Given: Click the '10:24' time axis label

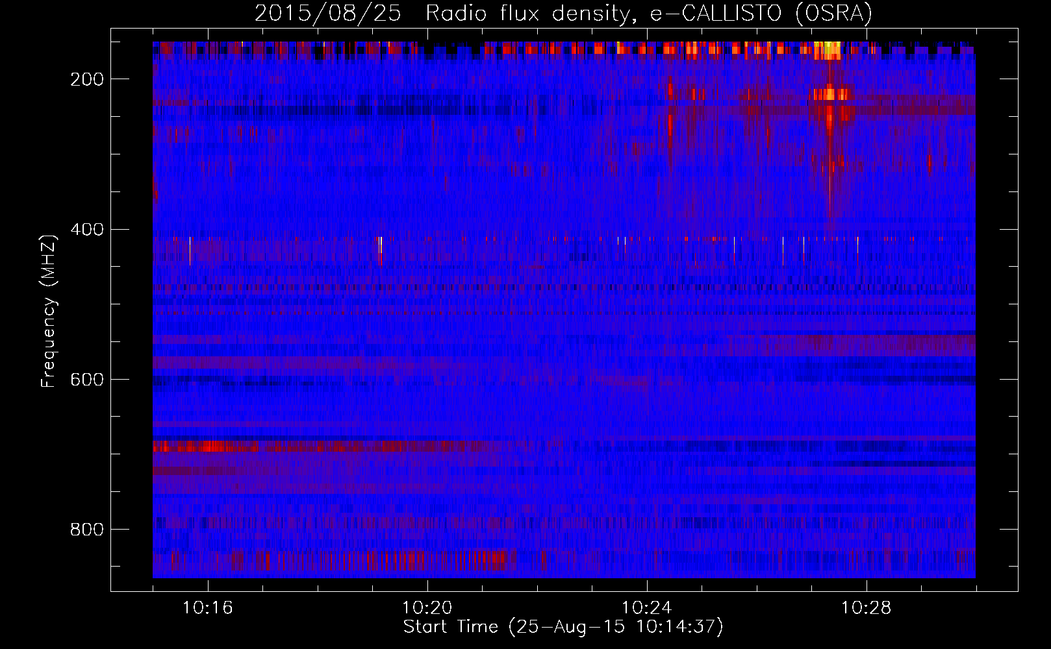Looking at the screenshot, I should pyautogui.click(x=647, y=608).
